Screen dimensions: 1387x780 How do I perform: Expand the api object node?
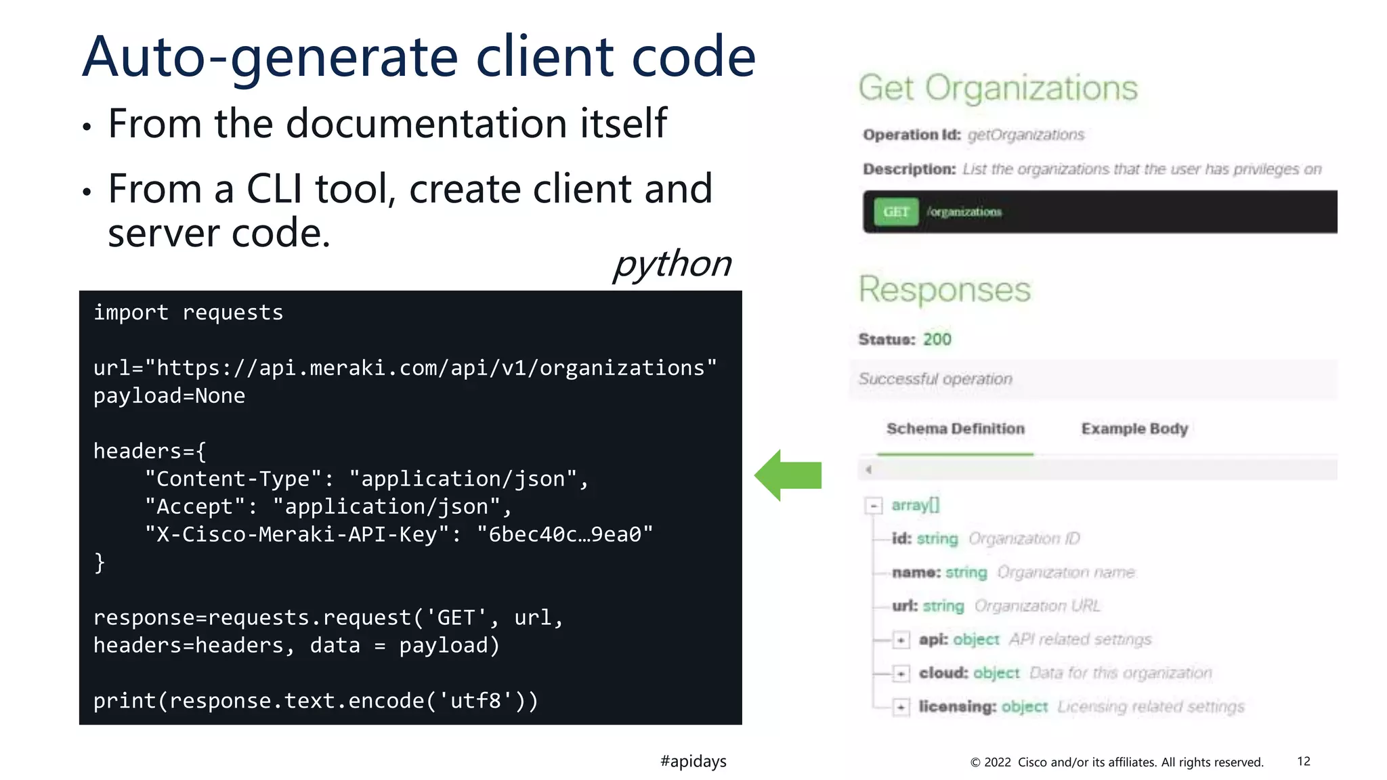pos(901,640)
